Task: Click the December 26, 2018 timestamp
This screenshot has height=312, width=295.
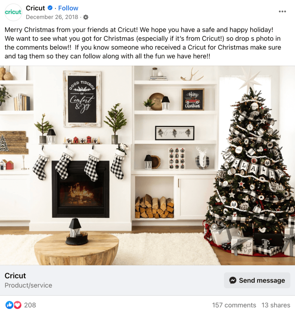Action: 52,17
